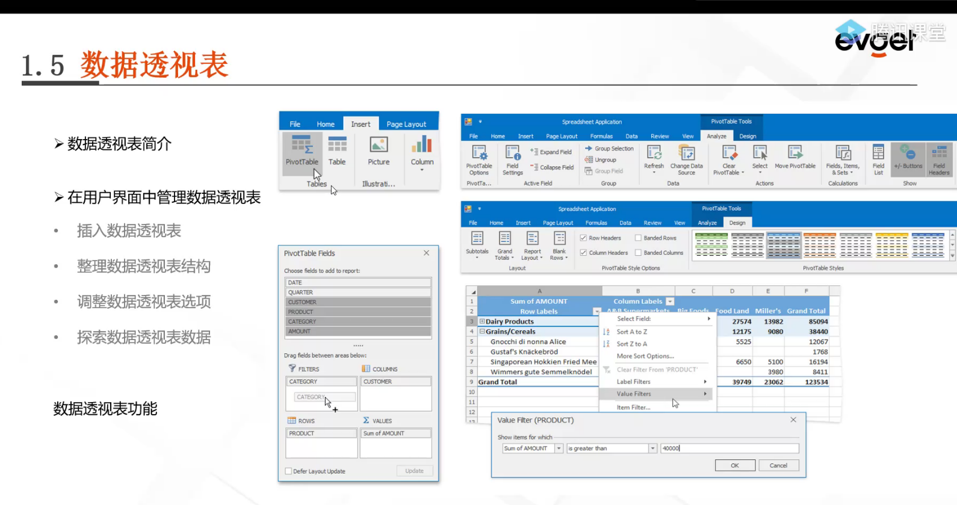Viewport: 957px width, 505px height.
Task: Enable Banded Rows checkbox
Action: coord(638,238)
